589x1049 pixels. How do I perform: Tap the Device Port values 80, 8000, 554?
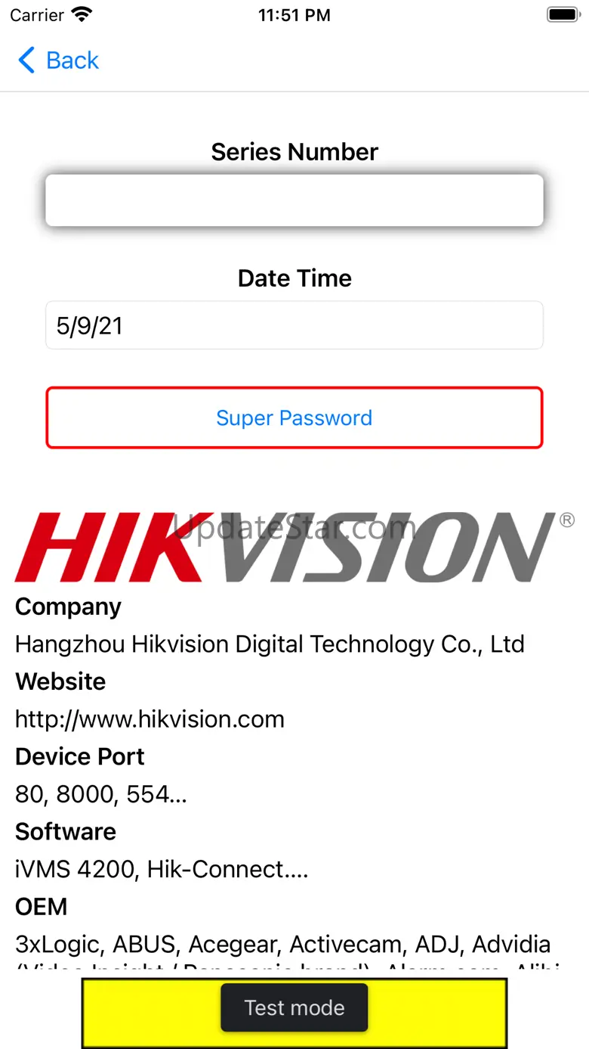pyautogui.click(x=101, y=794)
